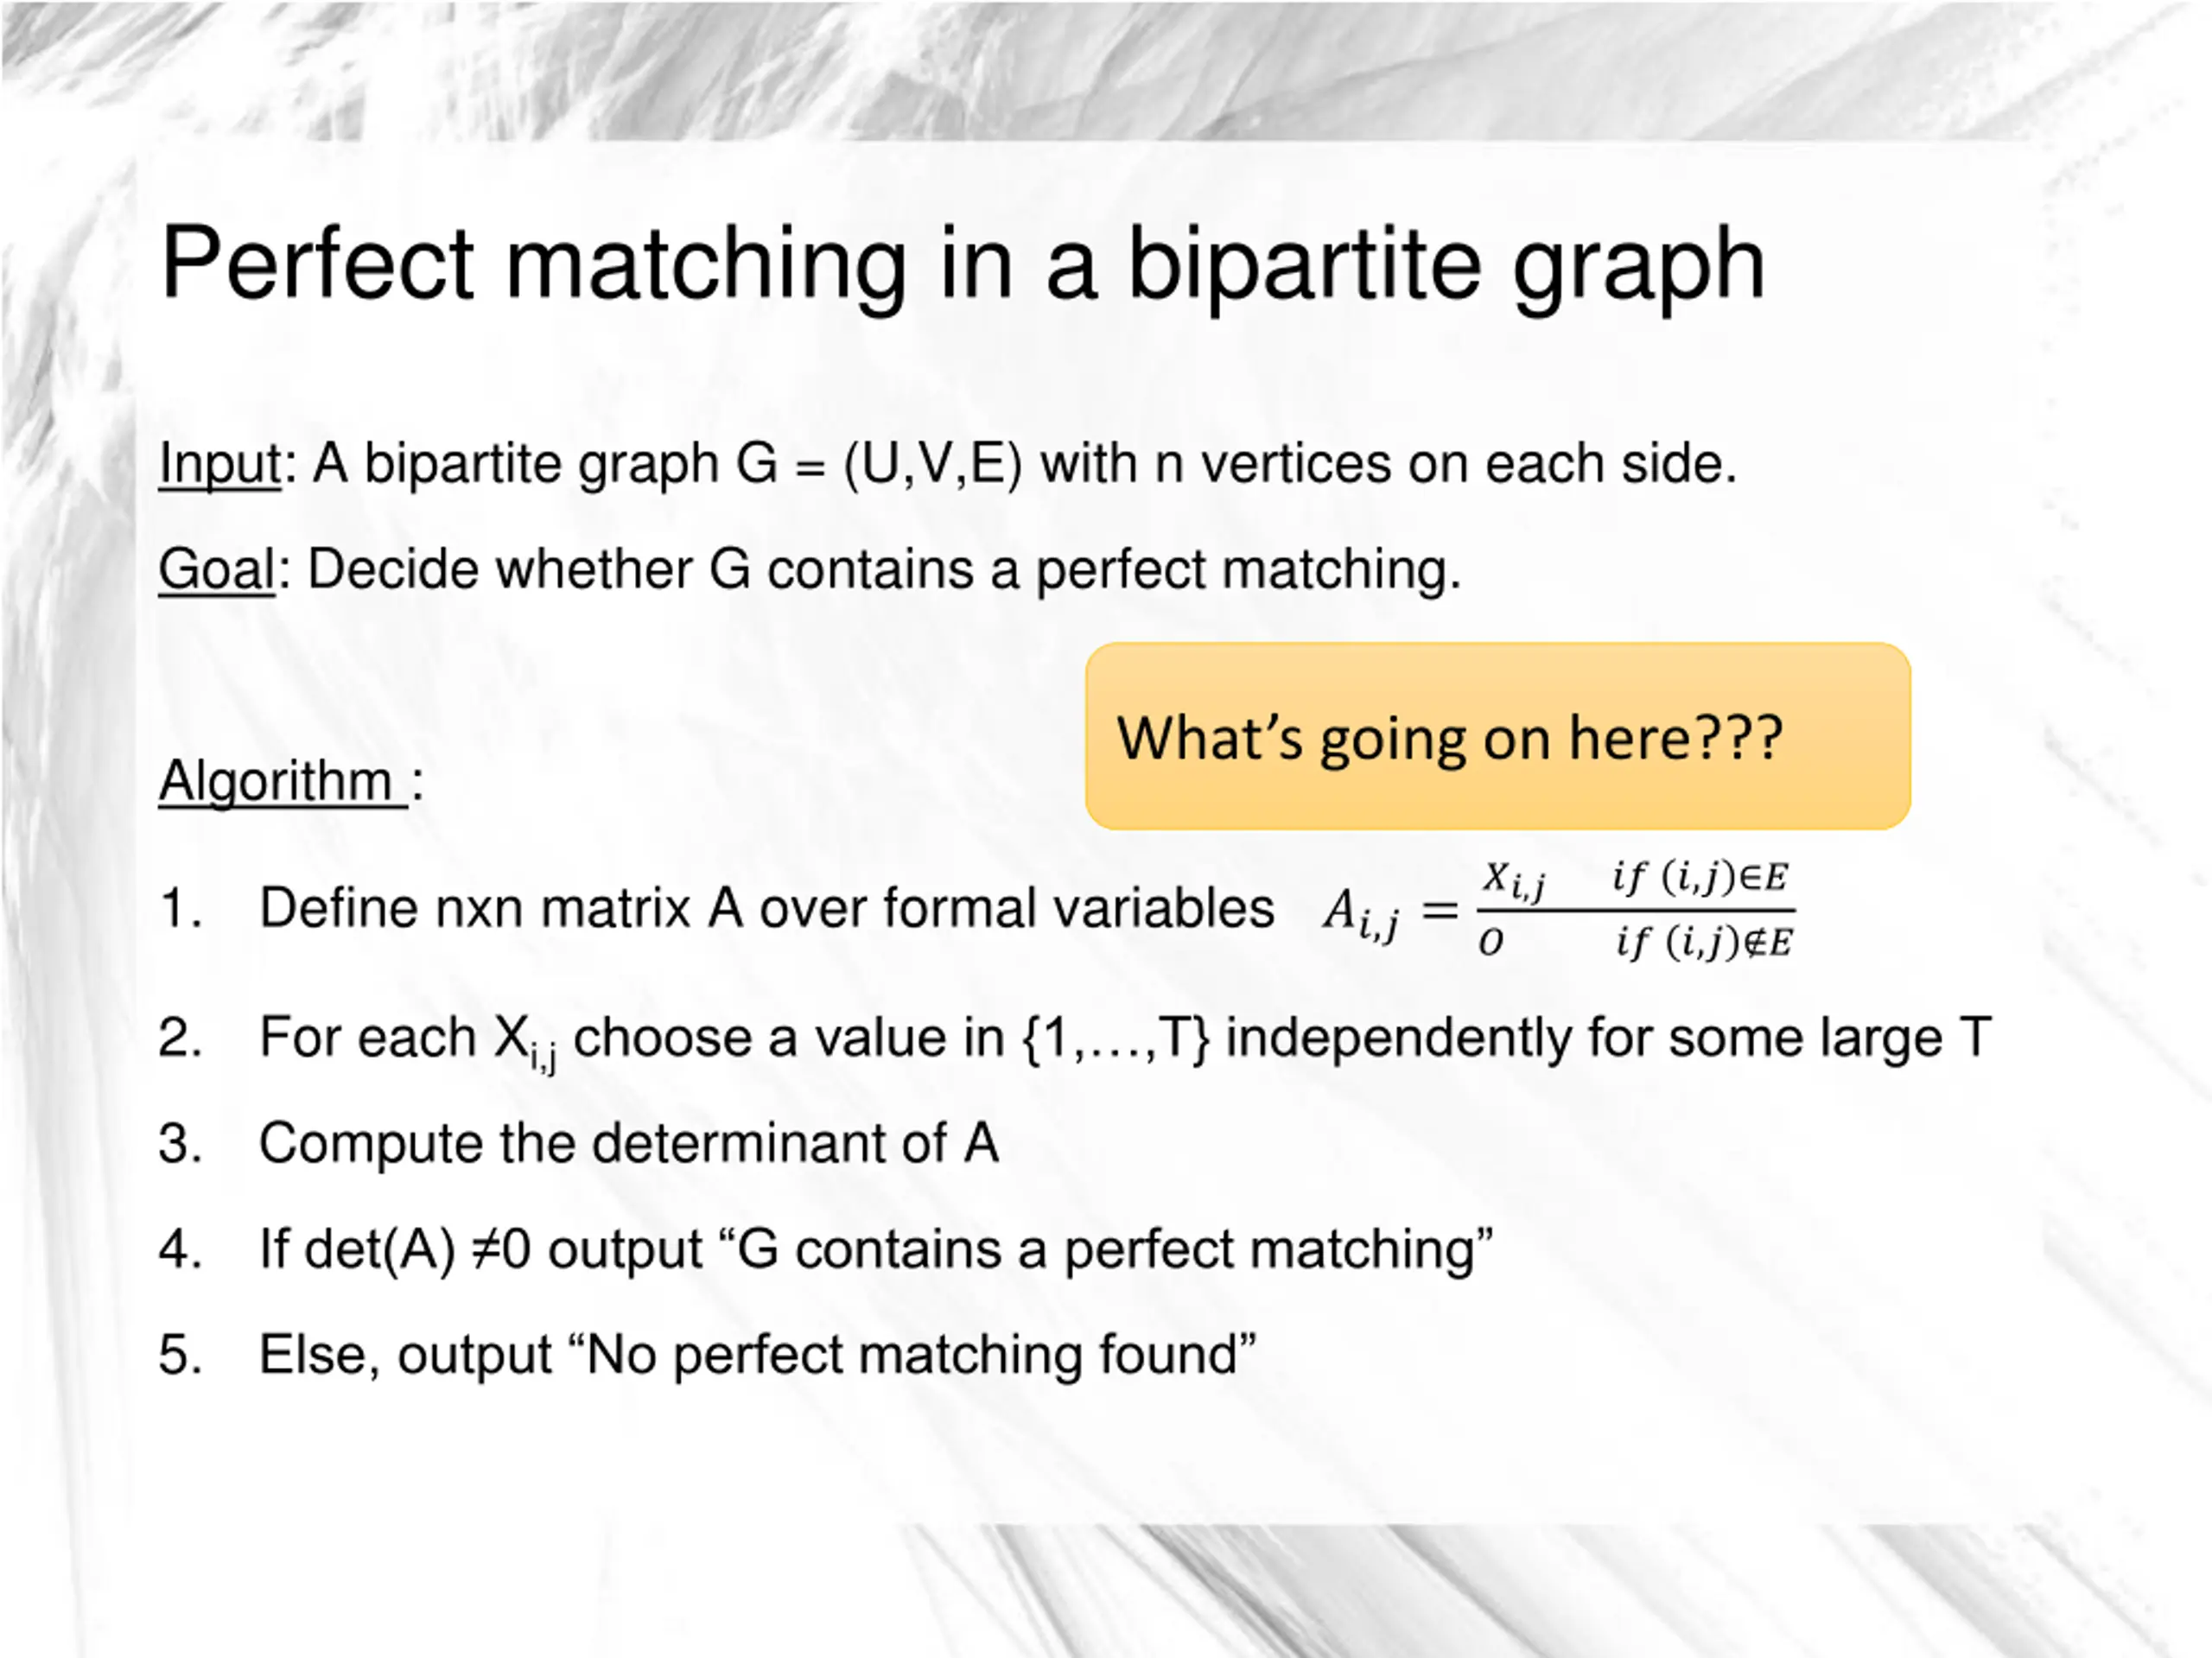Click the "if (i,j)∉E" condition
Screen dimensions: 2212x1658
(x=1704, y=942)
